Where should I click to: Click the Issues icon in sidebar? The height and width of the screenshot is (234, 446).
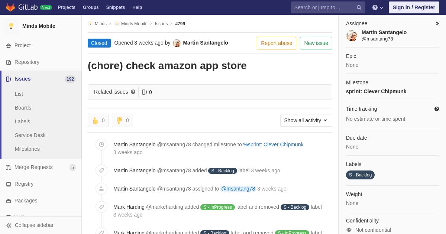tap(9, 79)
